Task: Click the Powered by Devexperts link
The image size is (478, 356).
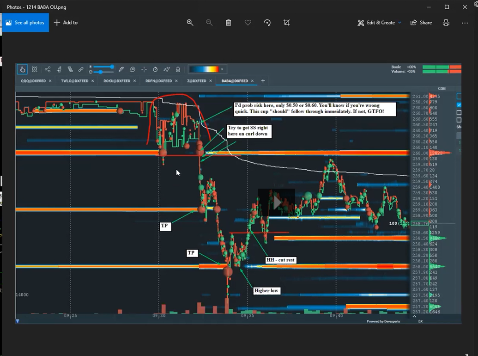Action: coord(383,321)
